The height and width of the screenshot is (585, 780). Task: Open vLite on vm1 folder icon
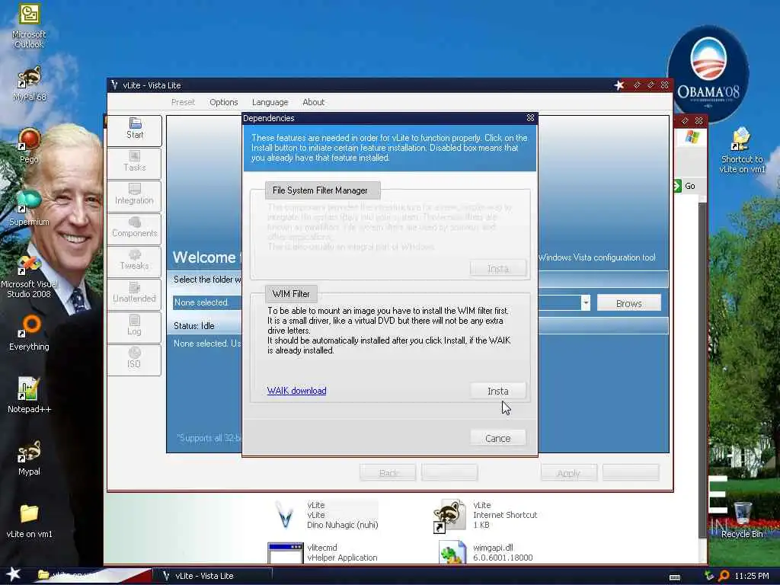[29, 521]
